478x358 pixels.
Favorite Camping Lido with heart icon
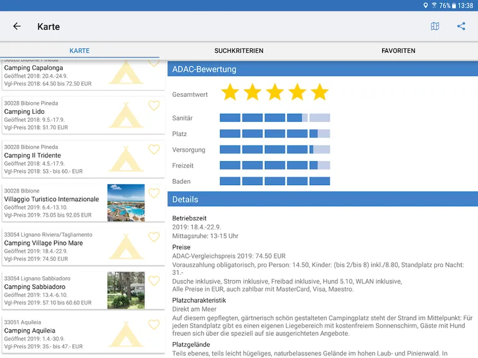(x=154, y=106)
